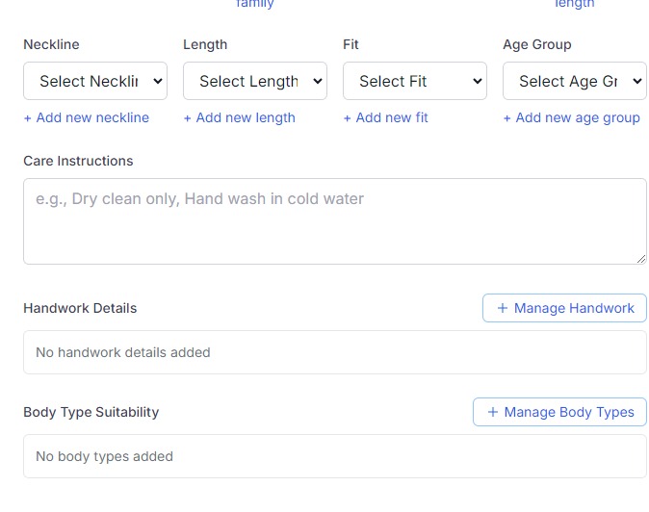Click the Handwork Details heading
This screenshot has width=649, height=512.
[80, 308]
